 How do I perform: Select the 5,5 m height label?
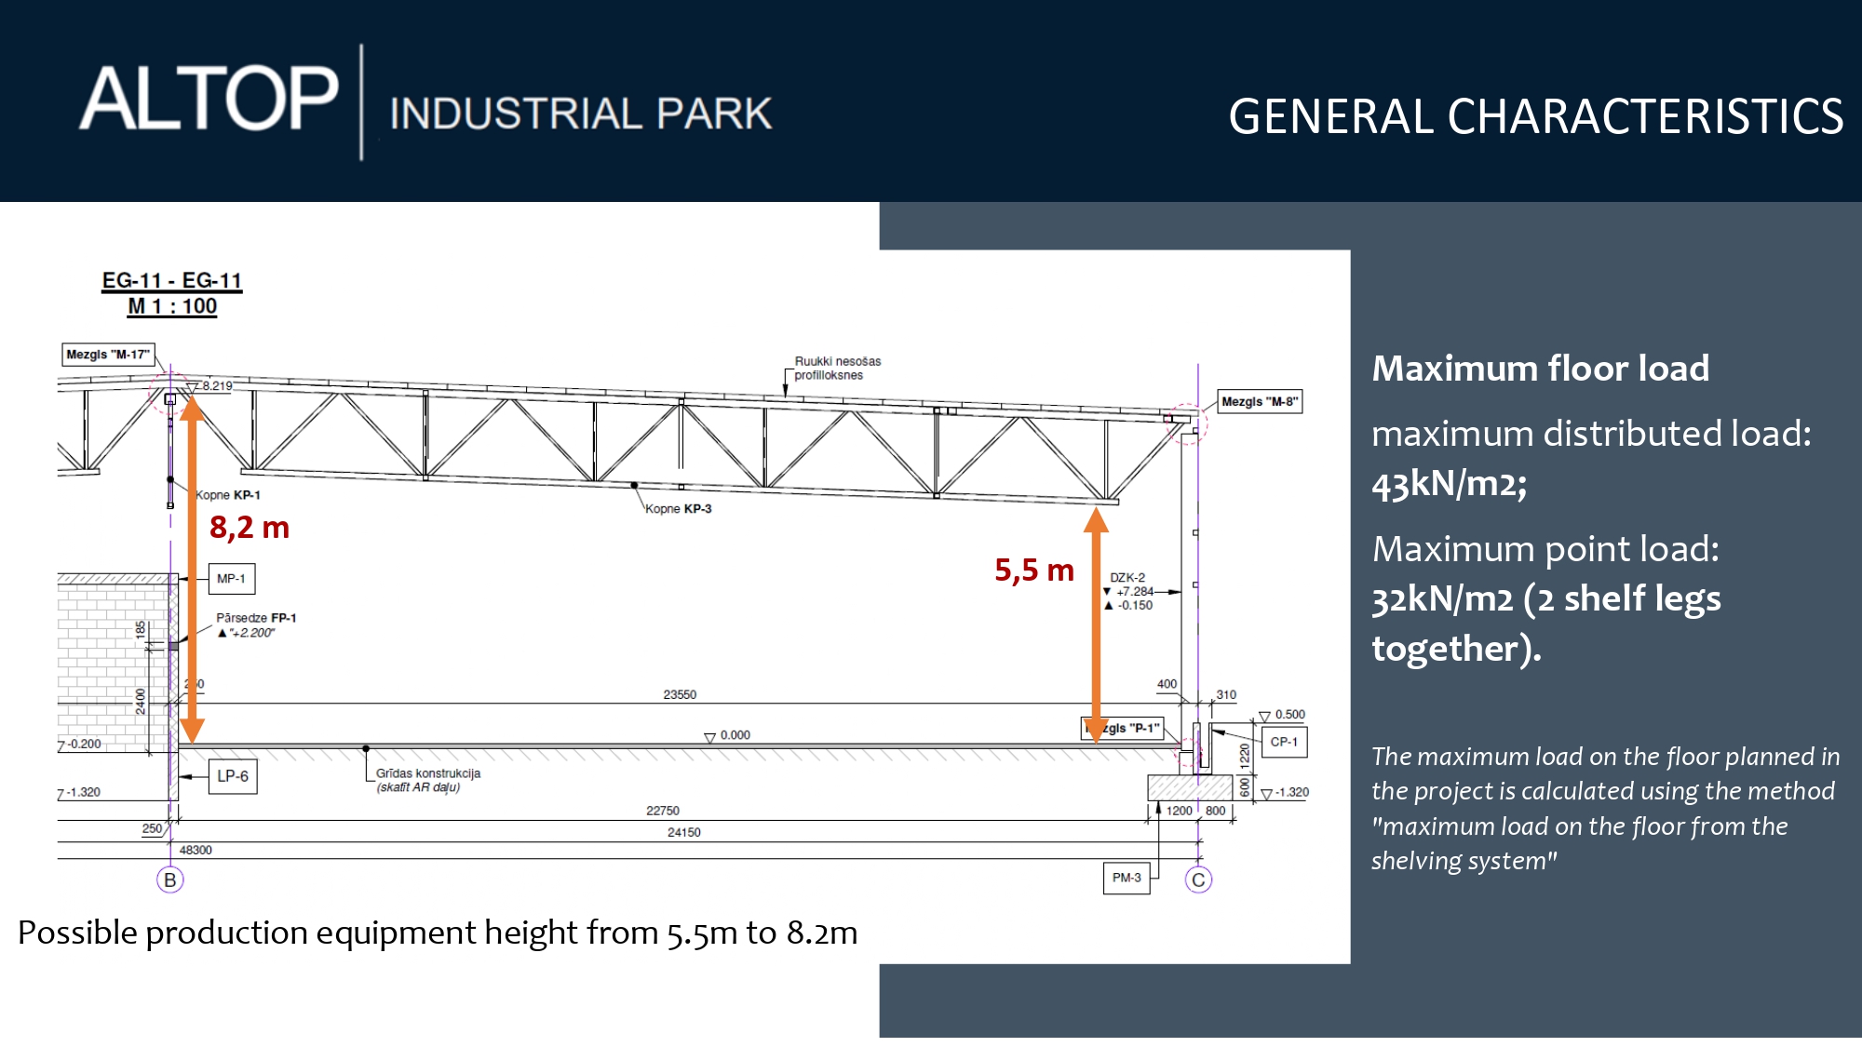pos(1034,570)
